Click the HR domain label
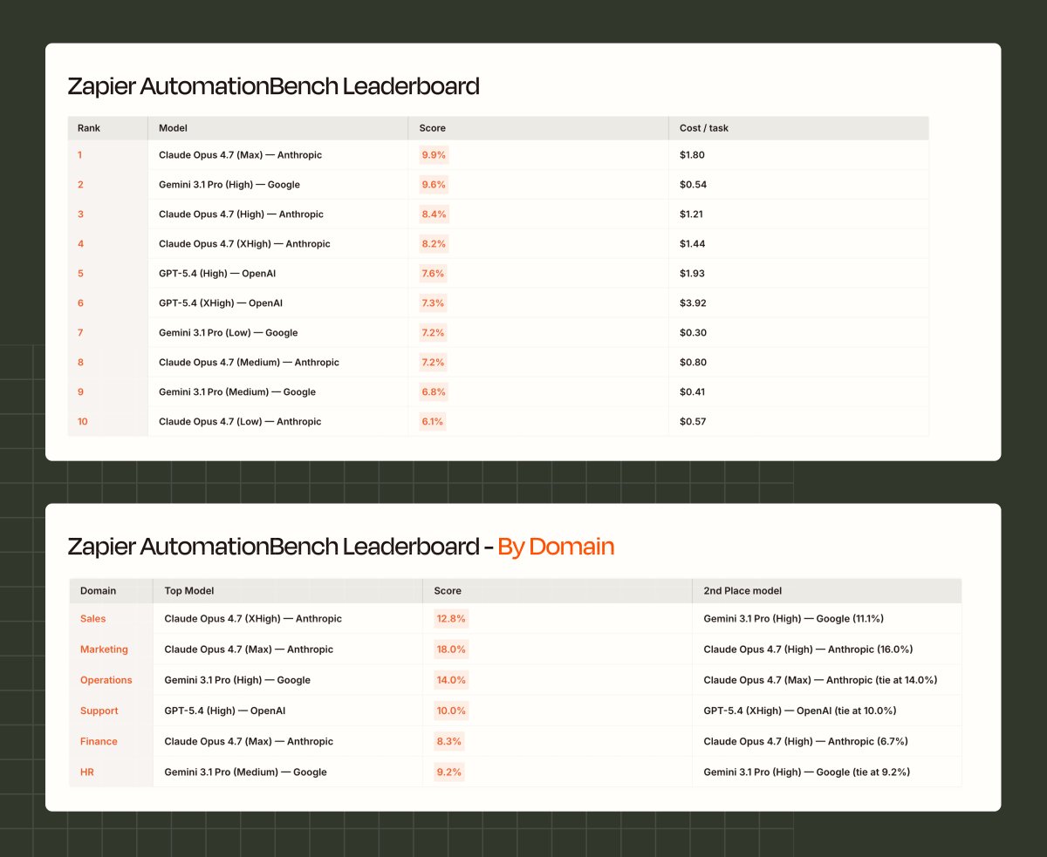 point(86,772)
